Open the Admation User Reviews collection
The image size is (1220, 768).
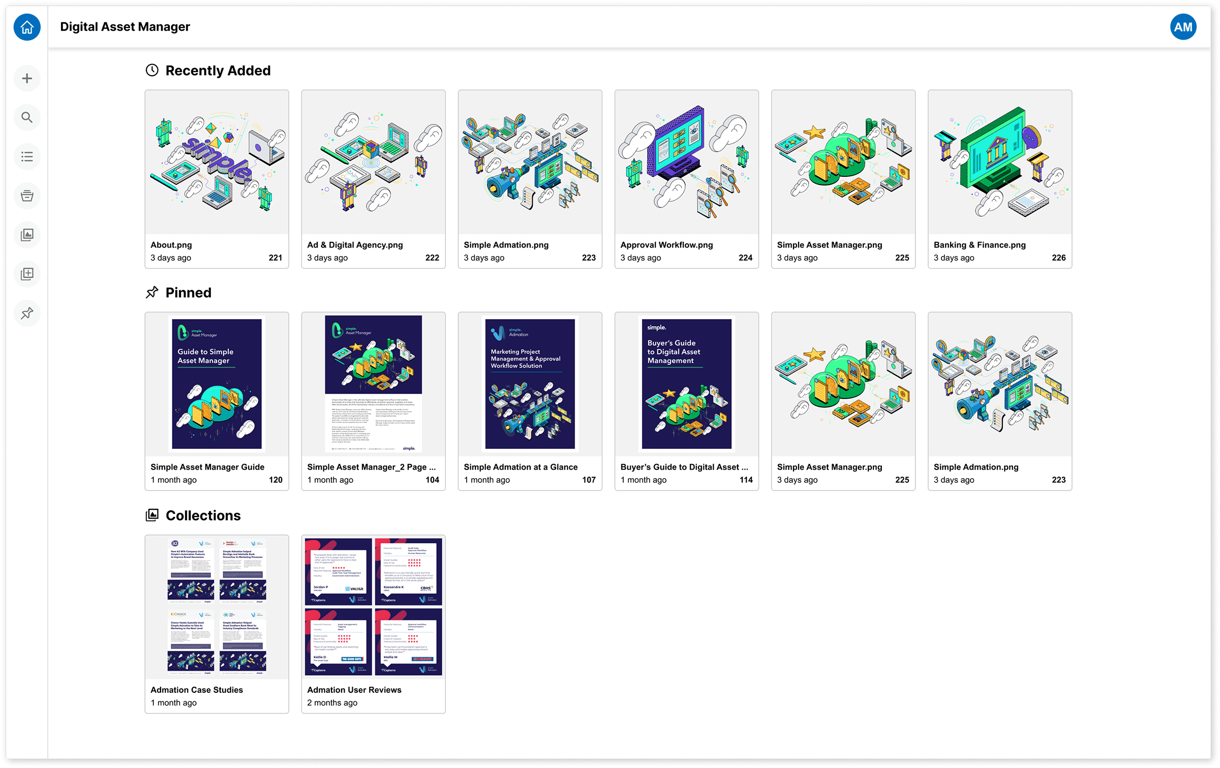tap(373, 607)
